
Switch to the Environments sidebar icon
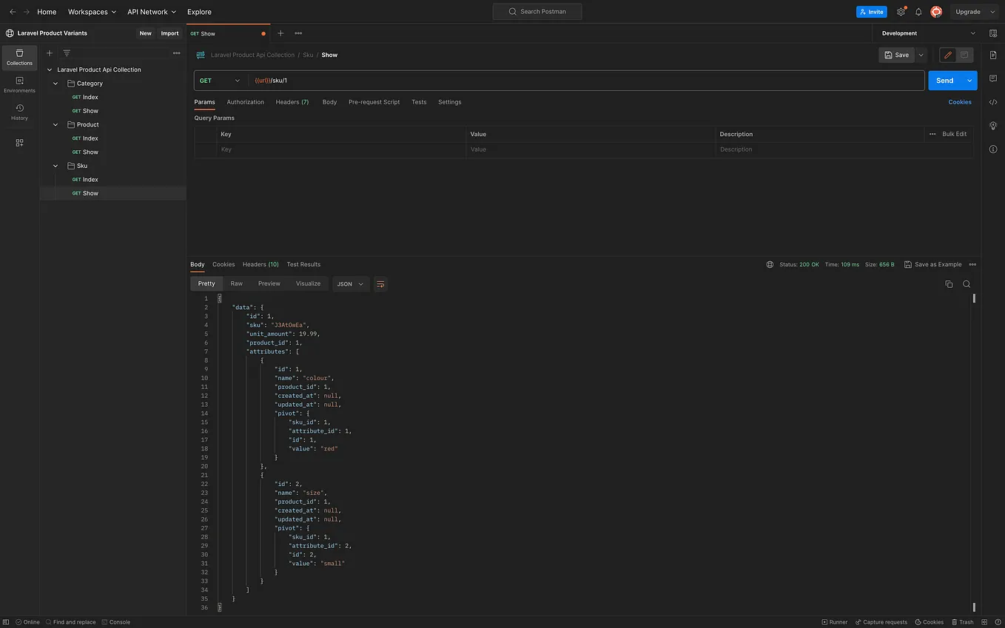[19, 85]
